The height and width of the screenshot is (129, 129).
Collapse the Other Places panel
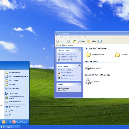tap(79, 66)
